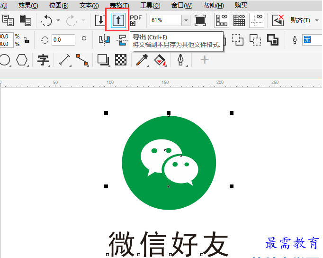Viewport: 323px width, 258px height.
Task: Click the Paste icon in toolbar
Action: [25, 20]
